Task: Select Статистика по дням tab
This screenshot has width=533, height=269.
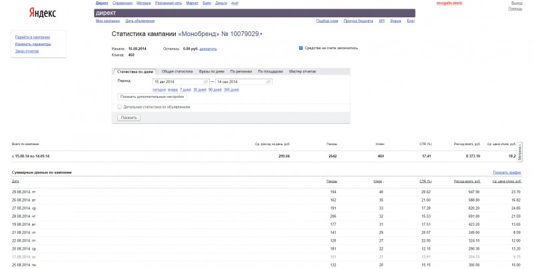Action: (x=135, y=72)
